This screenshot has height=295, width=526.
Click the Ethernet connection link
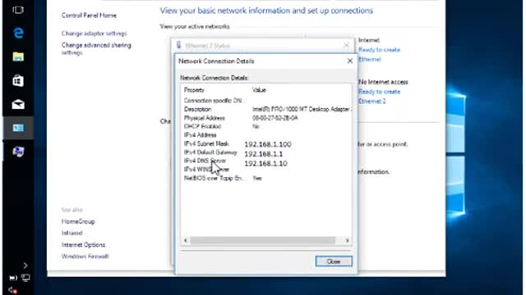[x=370, y=59]
